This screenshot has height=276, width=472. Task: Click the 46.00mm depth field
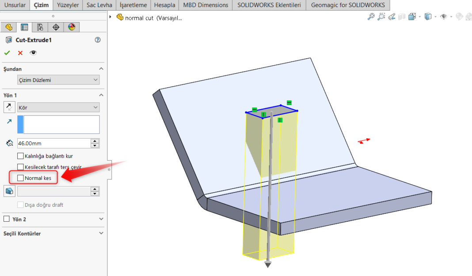click(54, 144)
